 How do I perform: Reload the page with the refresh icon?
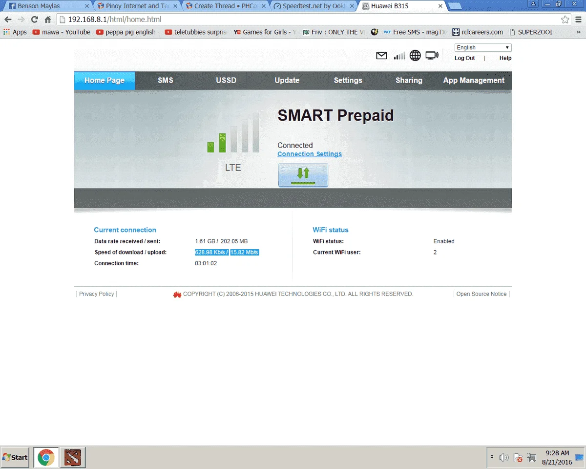coord(34,20)
